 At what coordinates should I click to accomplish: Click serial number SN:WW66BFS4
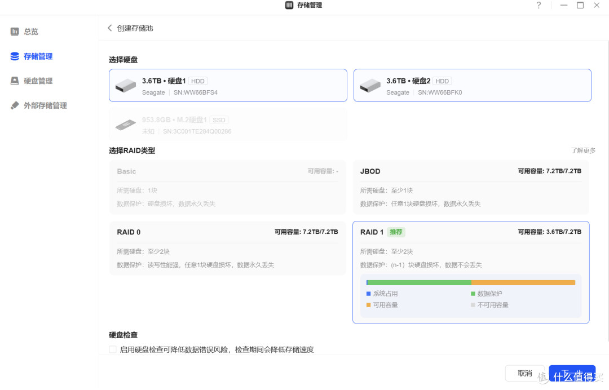pyautogui.click(x=195, y=92)
